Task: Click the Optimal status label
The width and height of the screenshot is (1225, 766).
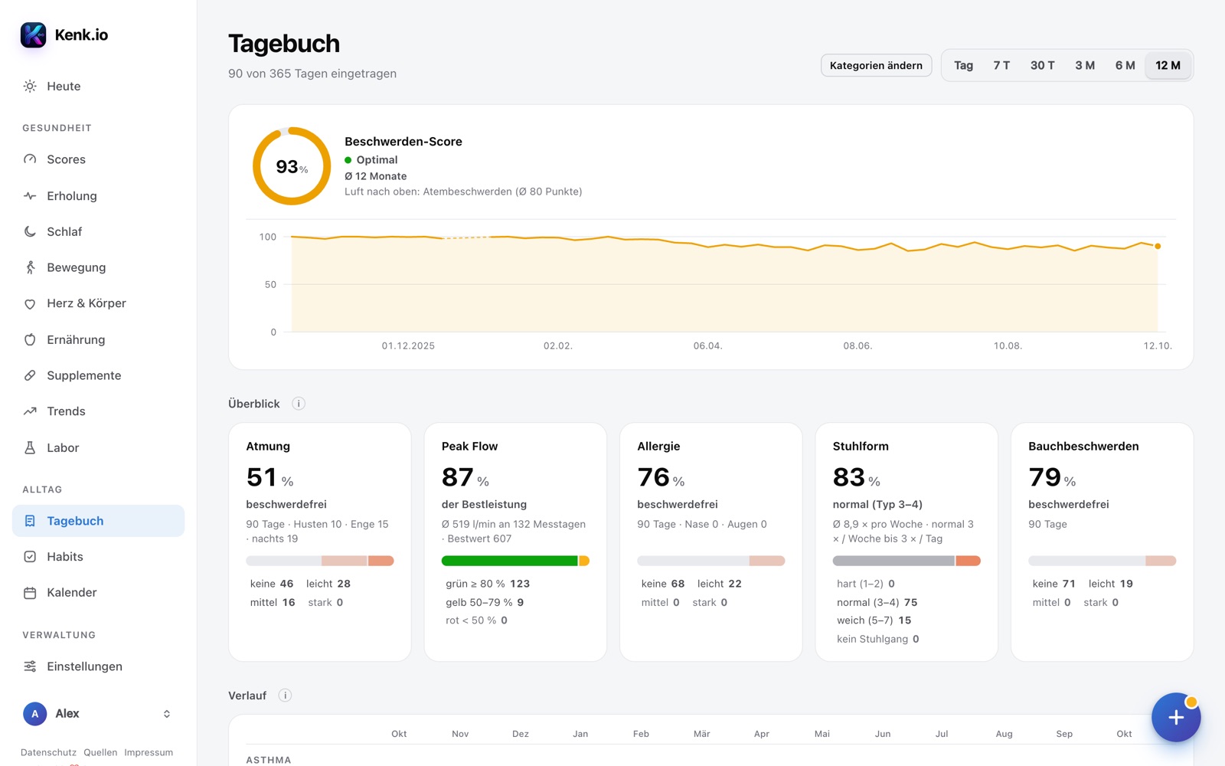Action: tap(377, 160)
